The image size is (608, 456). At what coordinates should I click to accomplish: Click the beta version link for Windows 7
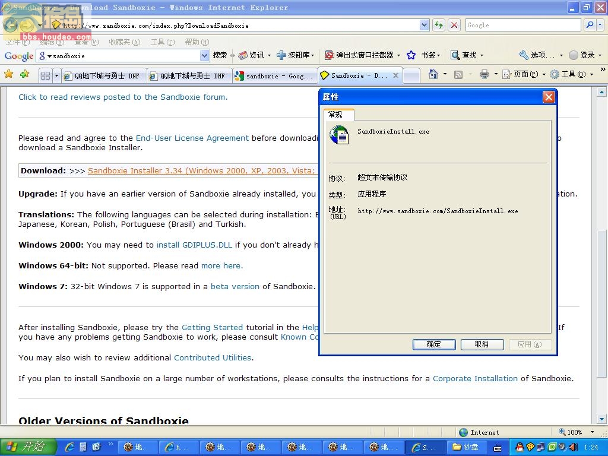pos(235,287)
